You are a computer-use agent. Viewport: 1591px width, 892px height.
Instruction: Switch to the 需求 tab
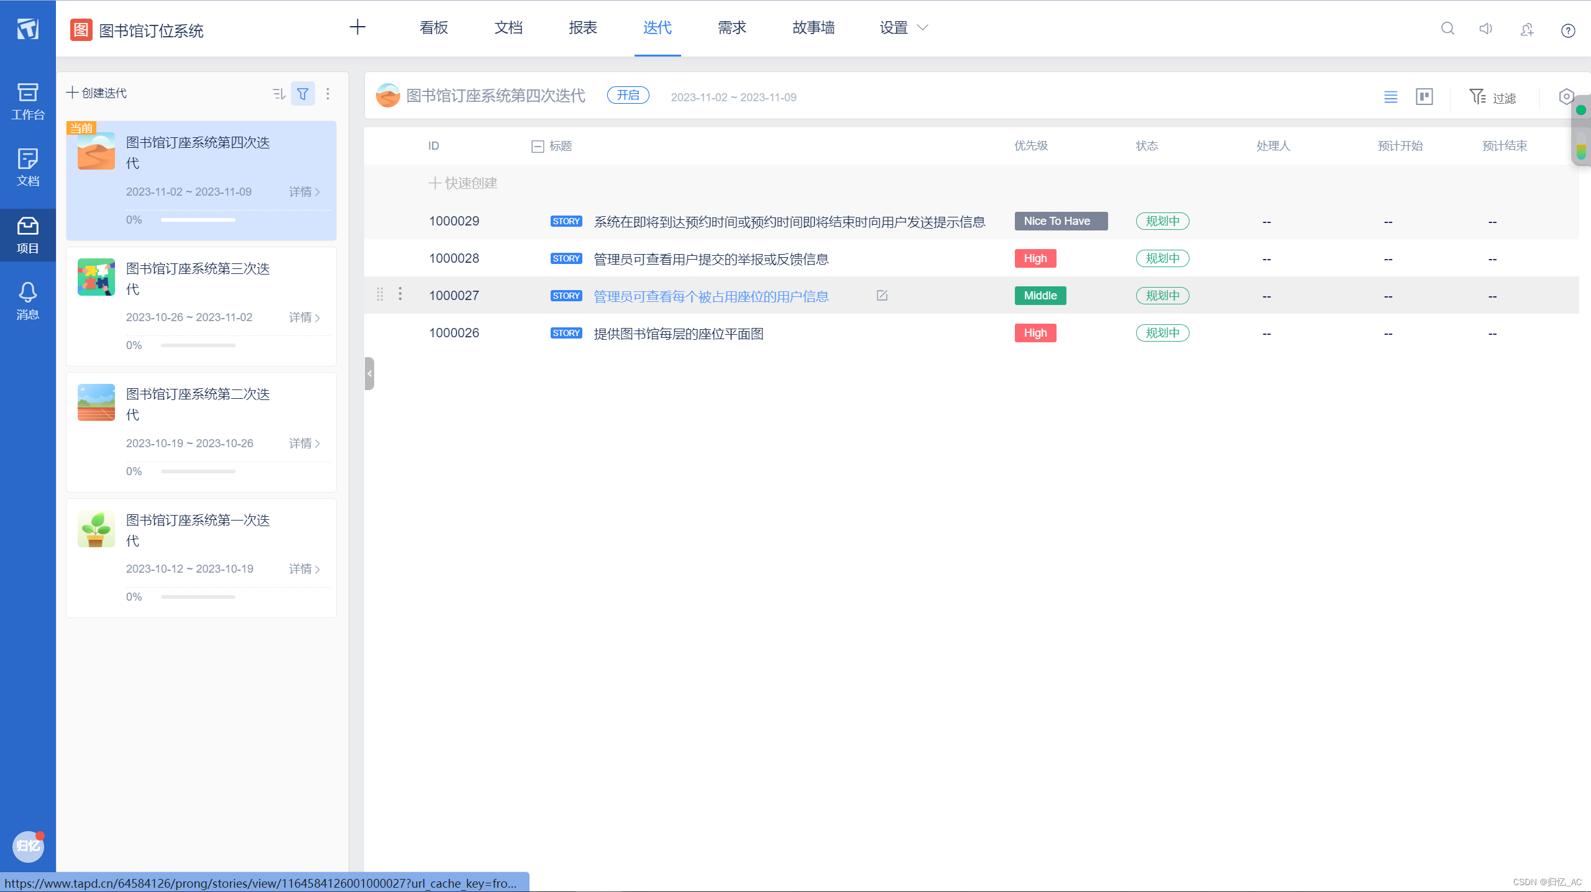(x=731, y=28)
